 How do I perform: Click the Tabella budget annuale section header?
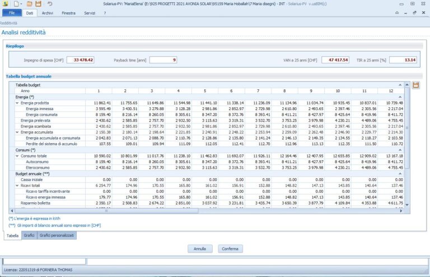pos(29,77)
